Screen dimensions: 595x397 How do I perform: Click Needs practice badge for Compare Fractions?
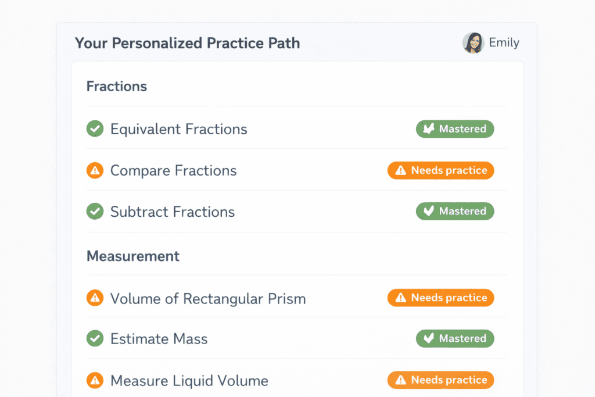[x=441, y=170]
